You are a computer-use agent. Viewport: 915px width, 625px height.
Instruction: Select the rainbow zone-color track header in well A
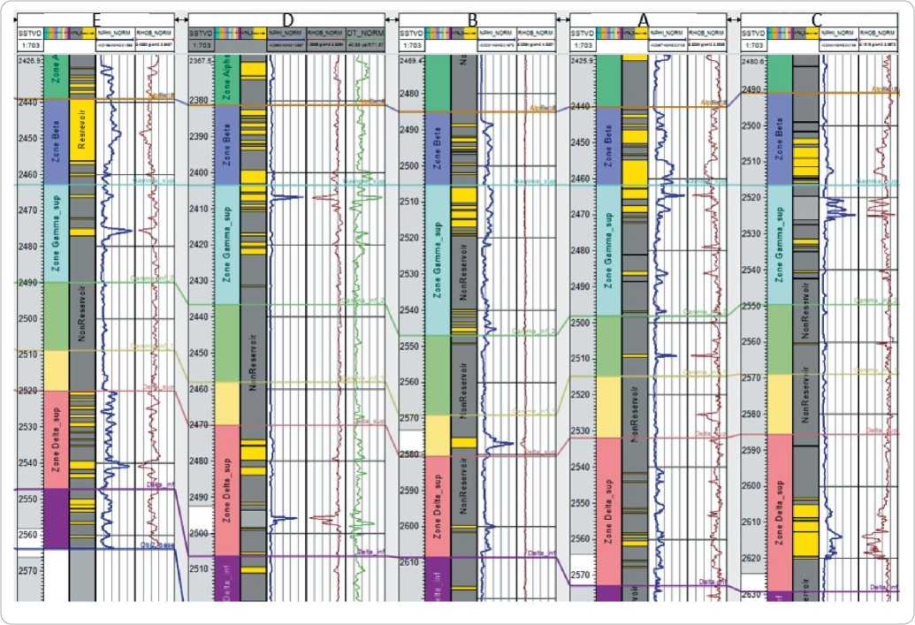(609, 34)
